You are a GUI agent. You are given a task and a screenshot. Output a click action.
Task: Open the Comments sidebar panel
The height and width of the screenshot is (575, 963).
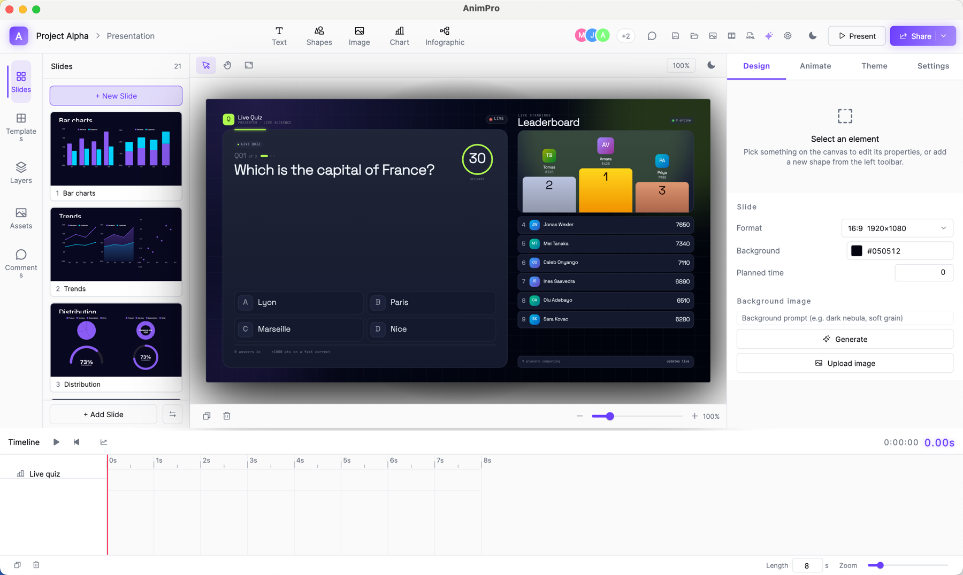(21, 263)
